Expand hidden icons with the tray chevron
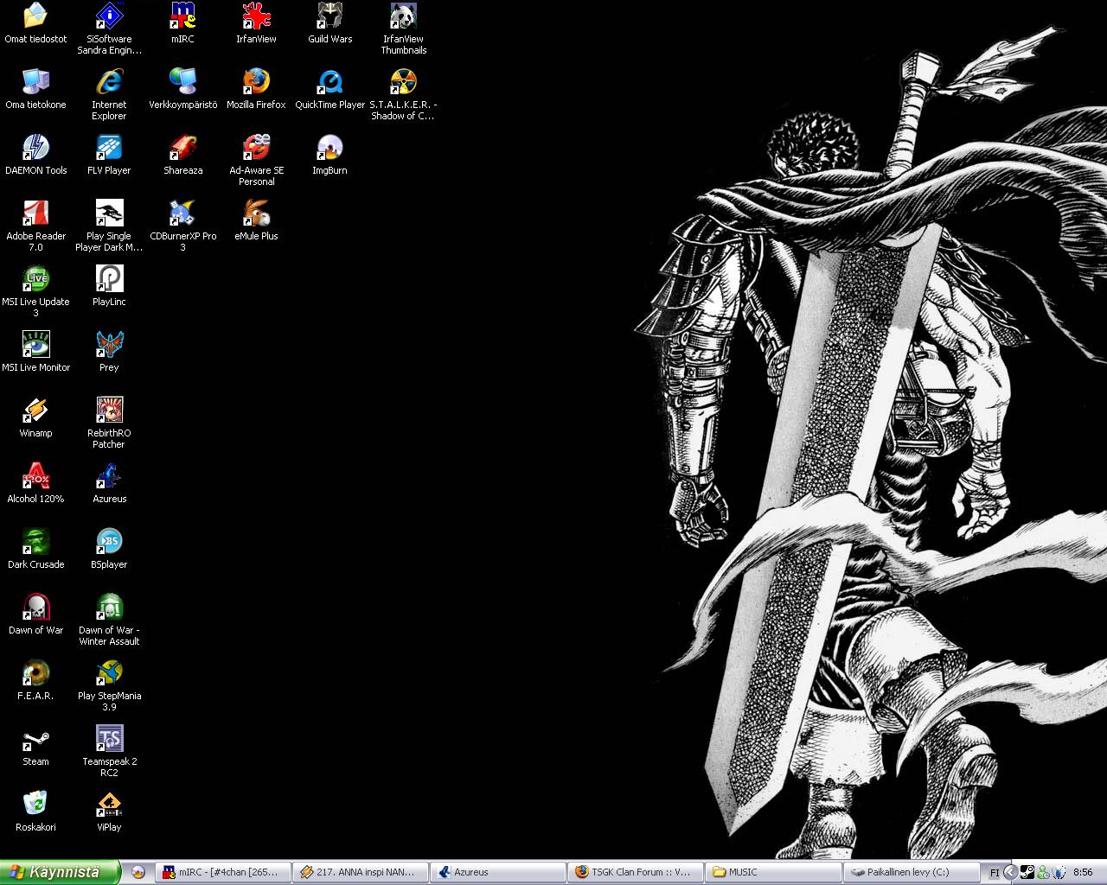Viewport: 1107px width, 885px height. coord(1009,872)
